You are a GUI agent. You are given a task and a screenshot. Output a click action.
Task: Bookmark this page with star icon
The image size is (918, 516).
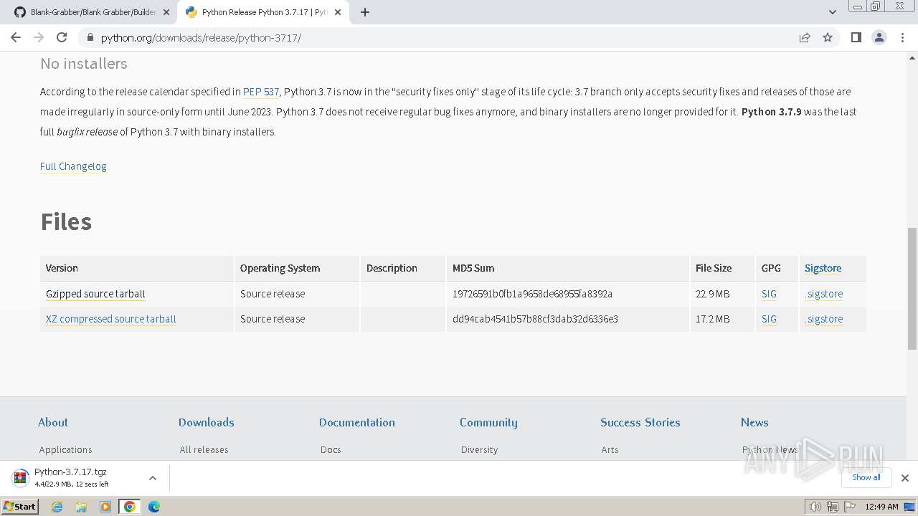828,37
